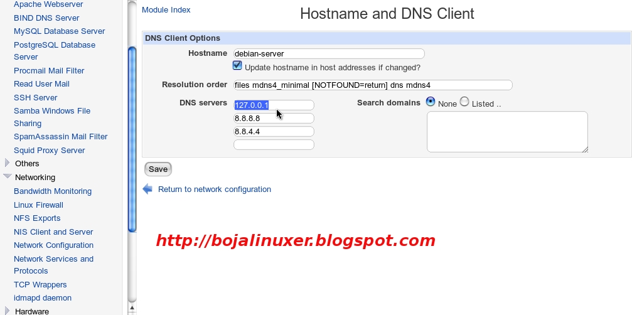Click Return to network configuration link
Viewport: 632px width, 315px height.
click(215, 189)
